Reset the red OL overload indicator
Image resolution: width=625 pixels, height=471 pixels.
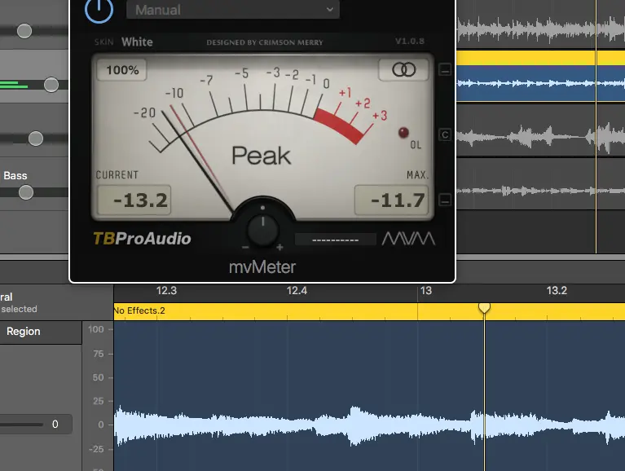(403, 133)
